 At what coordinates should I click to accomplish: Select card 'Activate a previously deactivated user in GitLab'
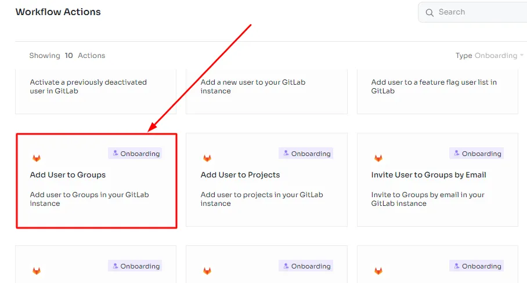point(96,91)
